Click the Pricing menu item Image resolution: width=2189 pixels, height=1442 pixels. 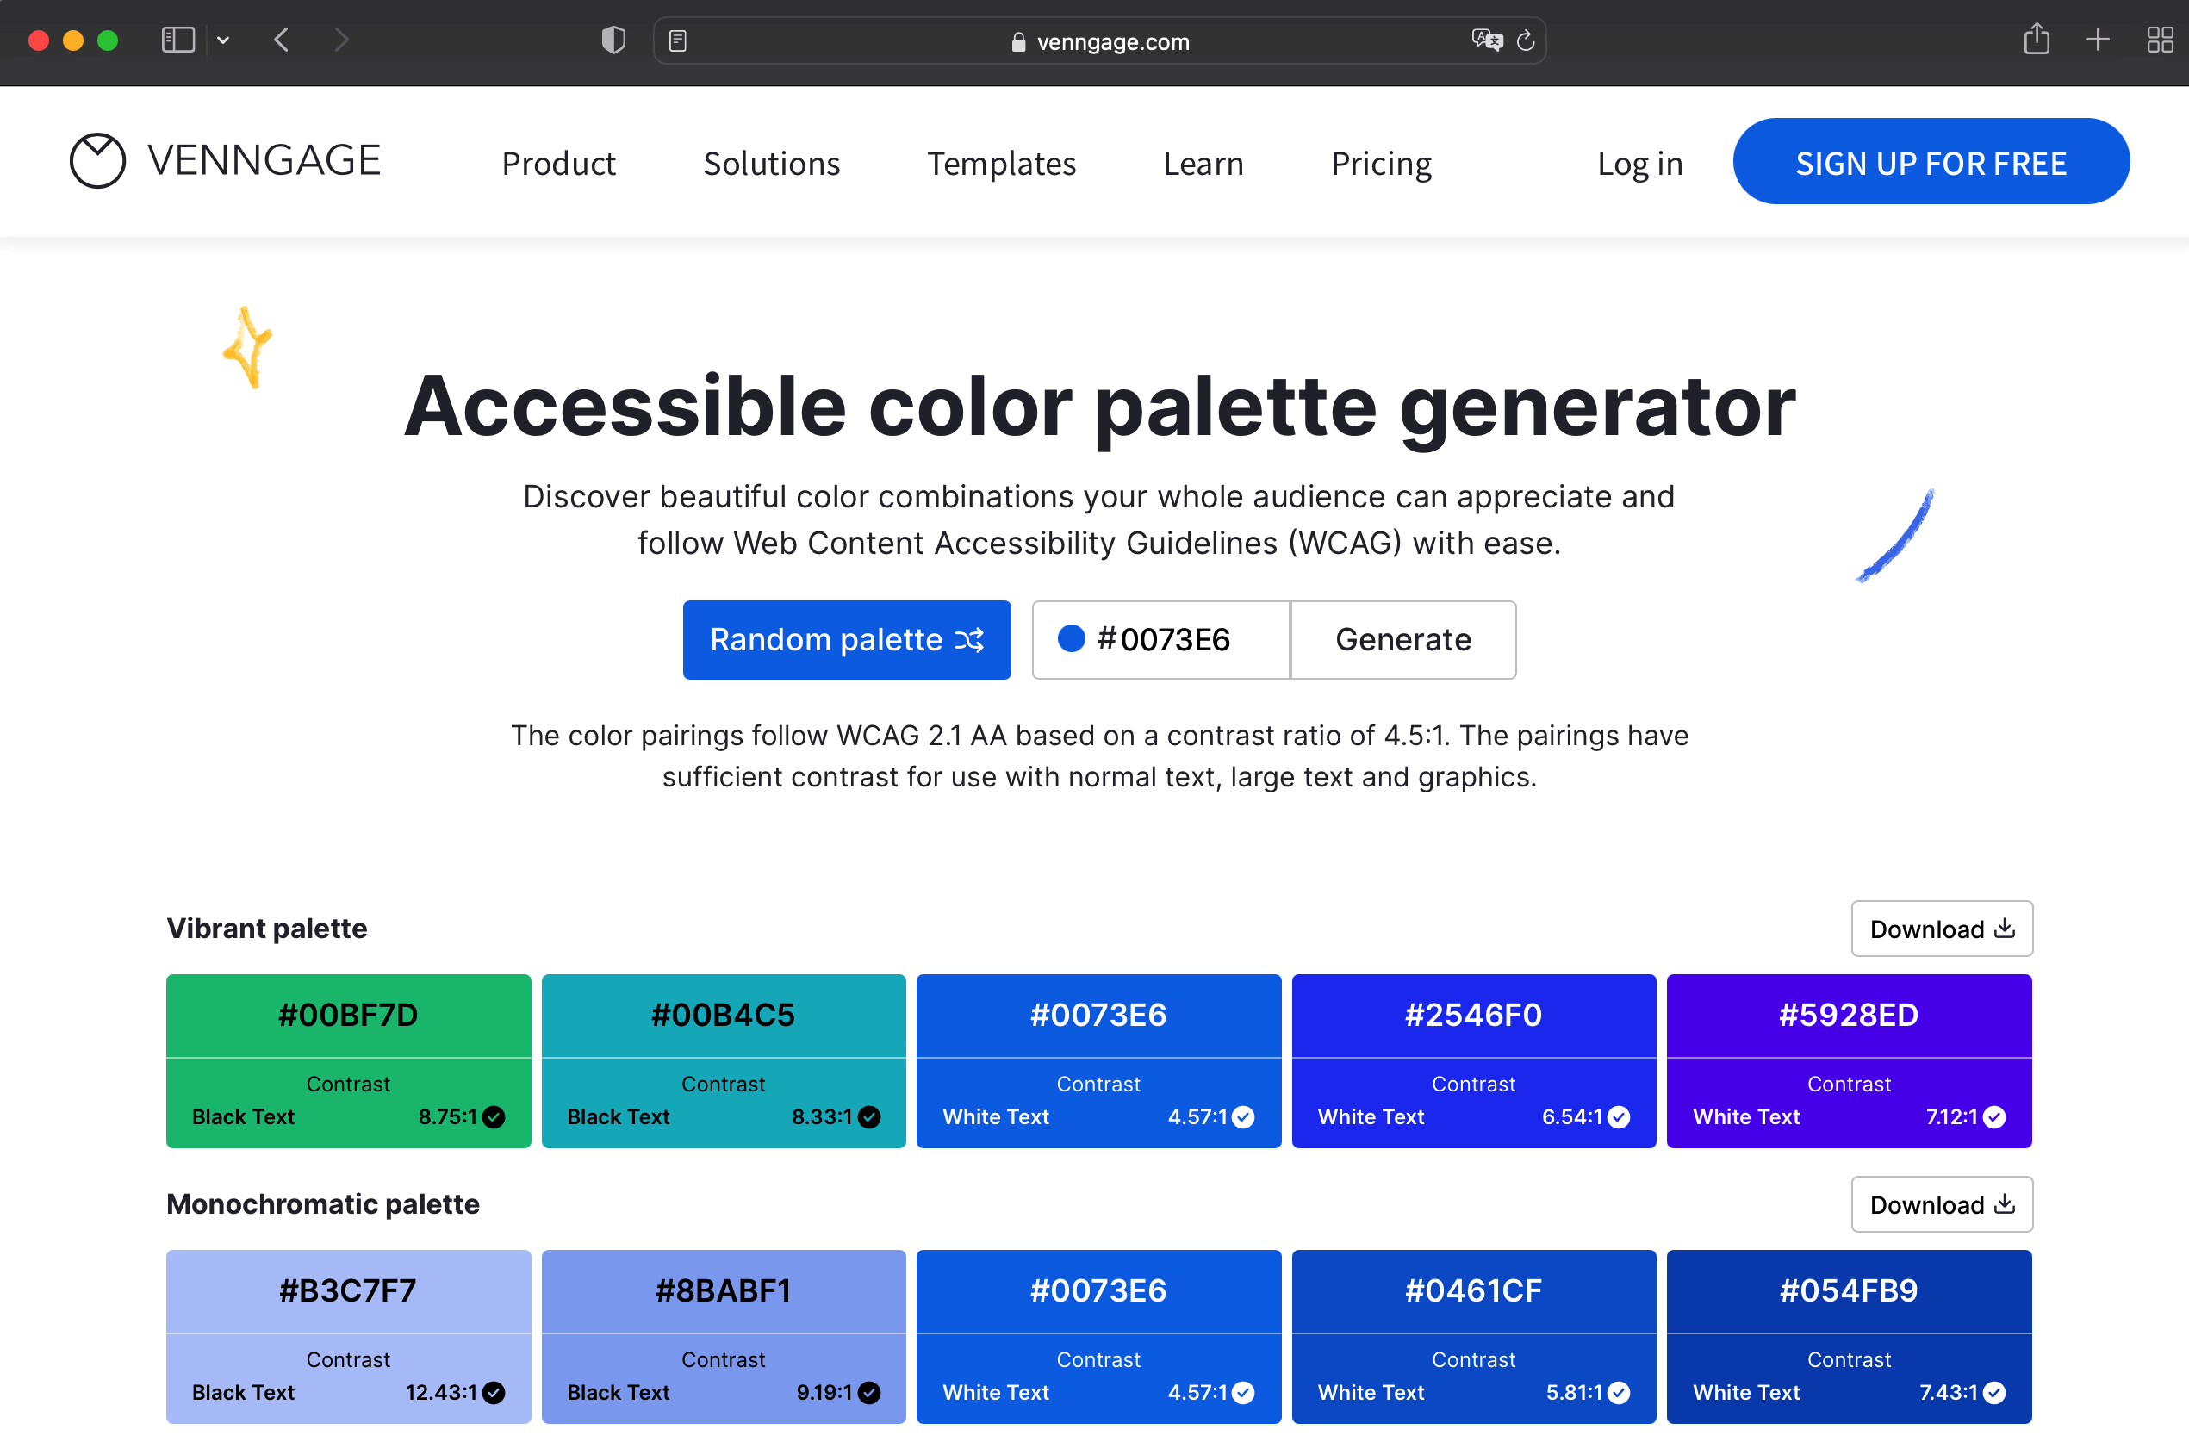click(x=1381, y=161)
